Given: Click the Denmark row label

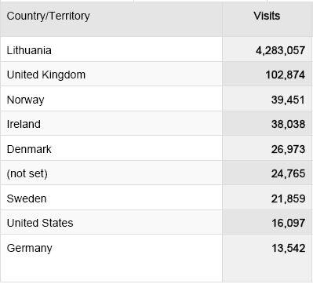Looking at the screenshot, I should (29, 149).
